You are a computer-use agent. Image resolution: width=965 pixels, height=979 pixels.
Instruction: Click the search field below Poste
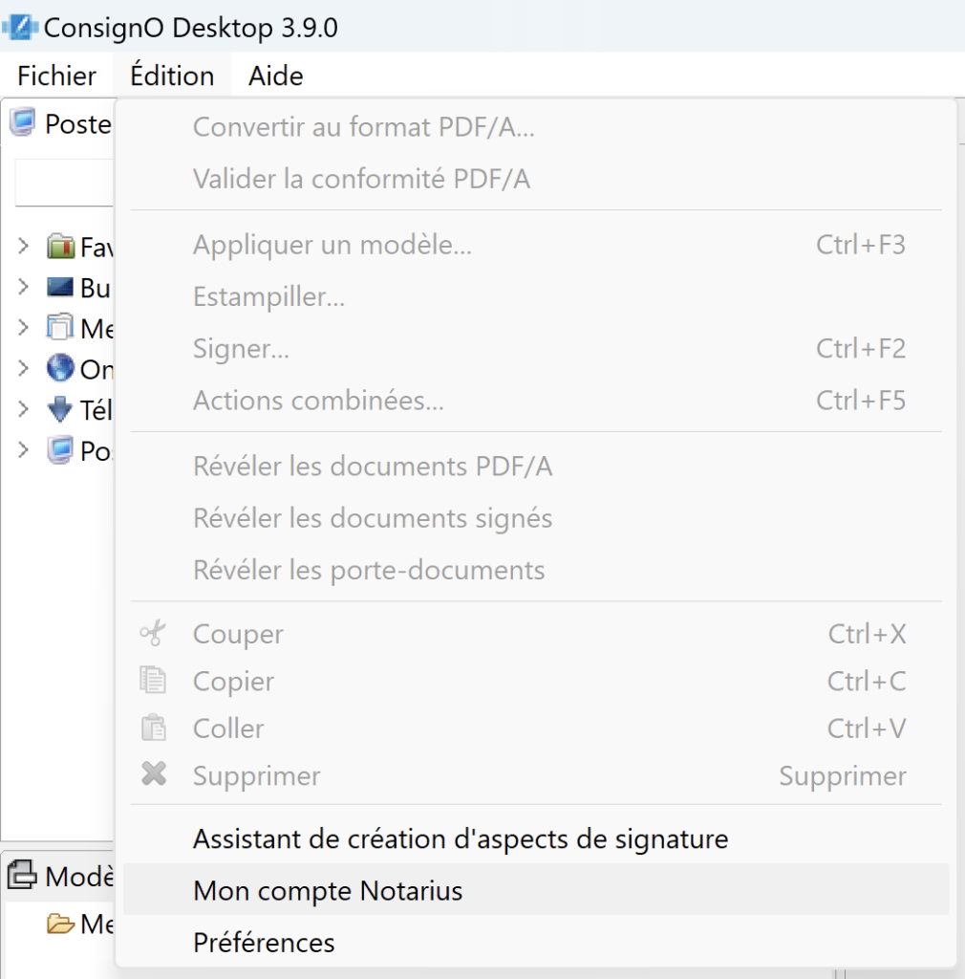click(64, 183)
